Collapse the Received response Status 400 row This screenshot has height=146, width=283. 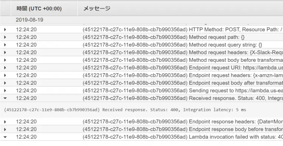5,98
